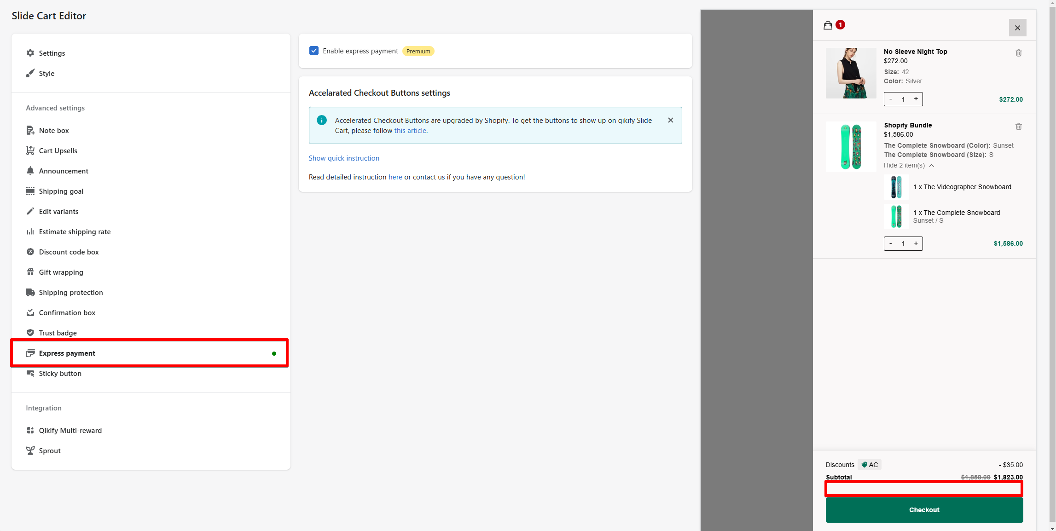The height and width of the screenshot is (531, 1056).
Task: Click the shopping bag cart icon
Action: (x=828, y=25)
